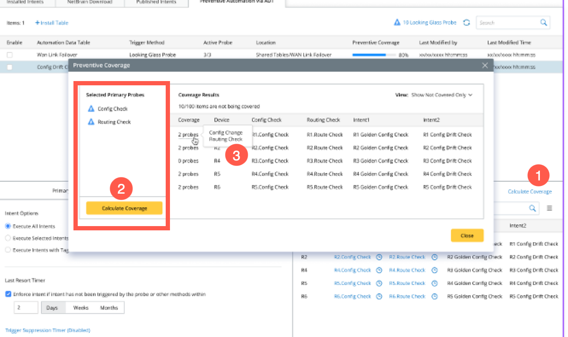This screenshot has height=337, width=568.
Task: Click the clock icon next to R6.Route Check
Action: coord(434,296)
